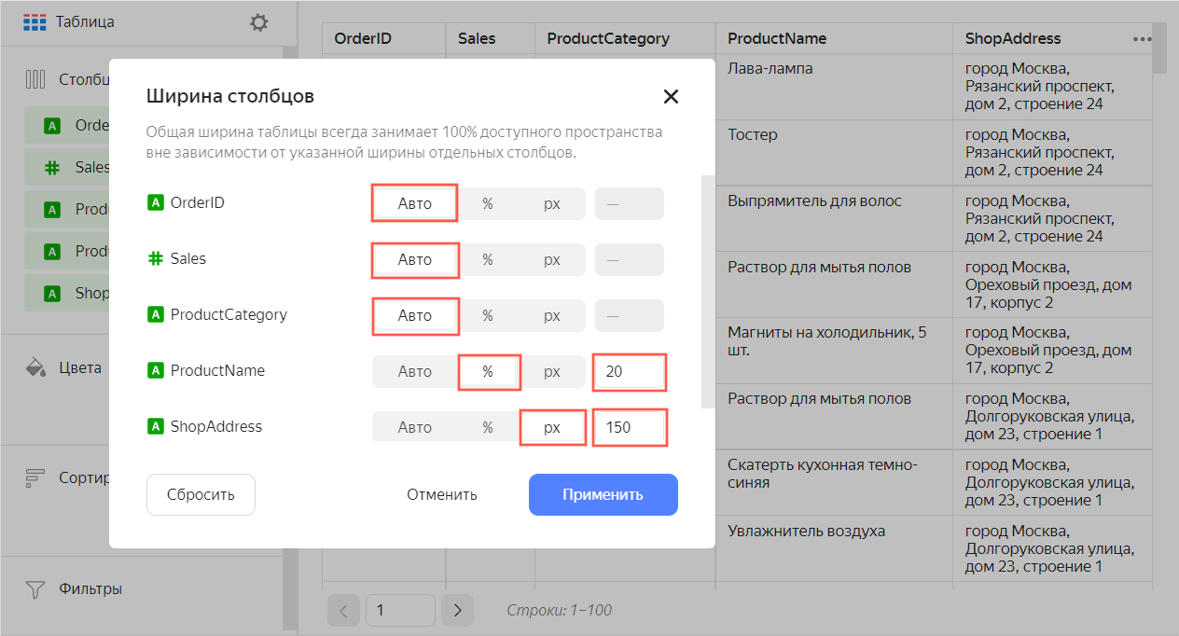Image resolution: width=1179 pixels, height=636 pixels.
Task: Reset widths with Сбросить button
Action: coord(201,494)
